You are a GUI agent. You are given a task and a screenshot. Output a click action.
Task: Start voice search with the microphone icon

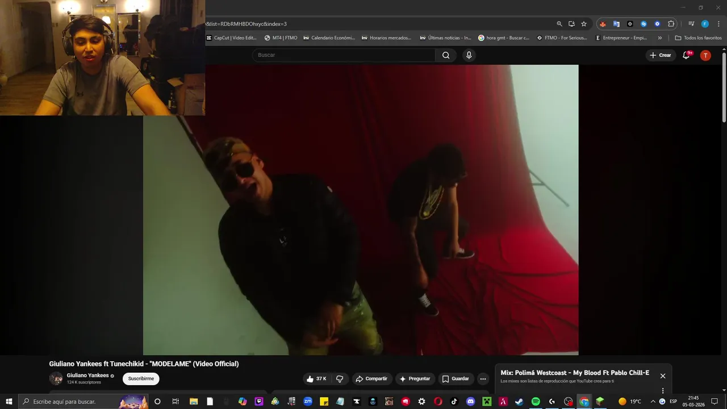click(x=469, y=55)
